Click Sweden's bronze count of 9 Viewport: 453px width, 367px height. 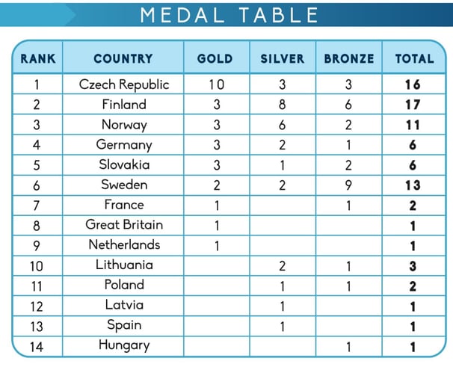(x=348, y=185)
